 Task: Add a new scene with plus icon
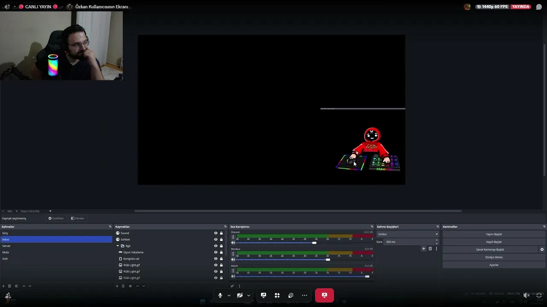pos(3,286)
